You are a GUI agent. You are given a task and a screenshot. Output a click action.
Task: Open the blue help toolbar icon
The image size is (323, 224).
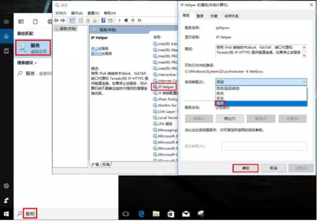pos(103,20)
